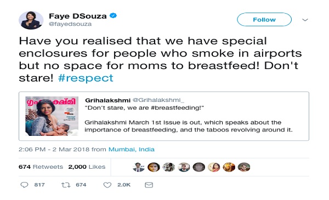The image size is (329, 200).
Task: Open the Grihalakshmi magazine cover thumbnail
Action: pos(52,116)
